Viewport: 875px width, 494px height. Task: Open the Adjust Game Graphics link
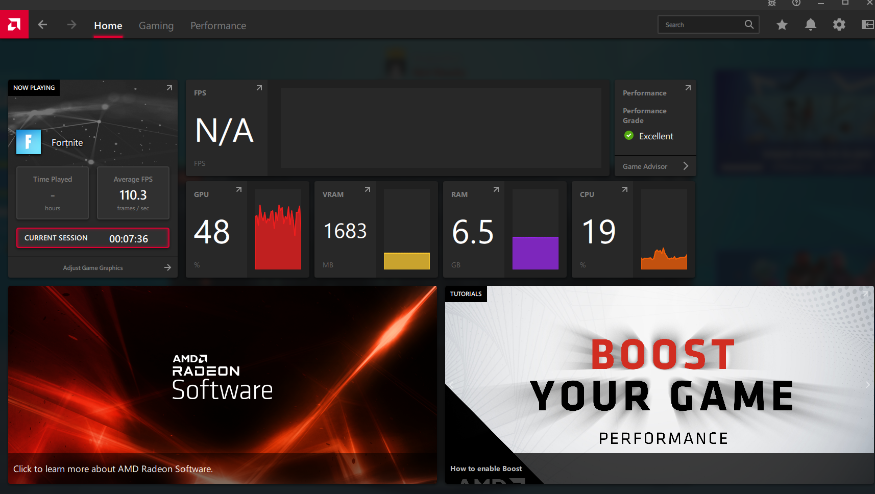93,268
